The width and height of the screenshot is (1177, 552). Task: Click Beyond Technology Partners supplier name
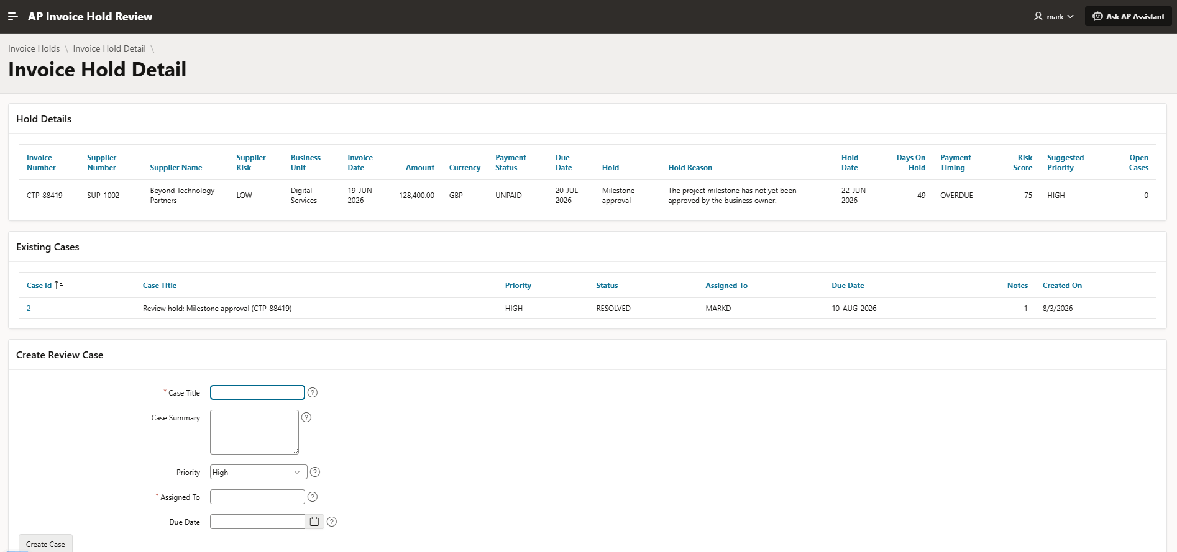point(182,196)
